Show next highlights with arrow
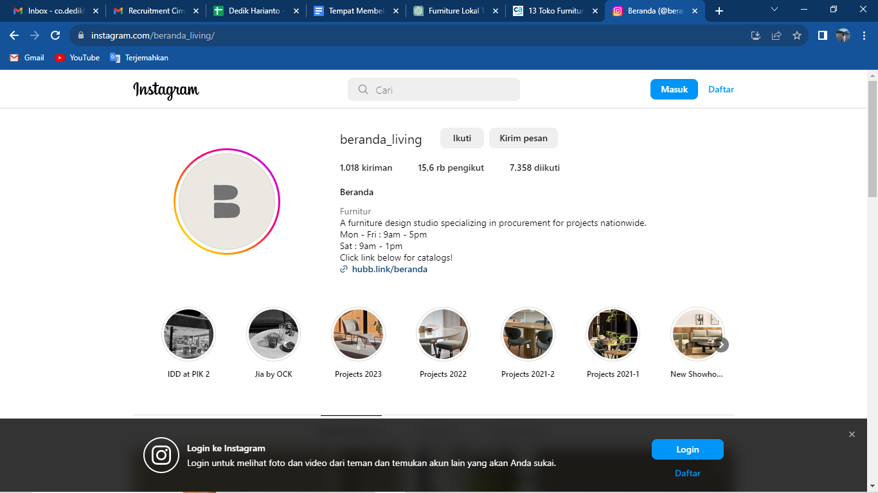This screenshot has width=878, height=493. click(721, 345)
